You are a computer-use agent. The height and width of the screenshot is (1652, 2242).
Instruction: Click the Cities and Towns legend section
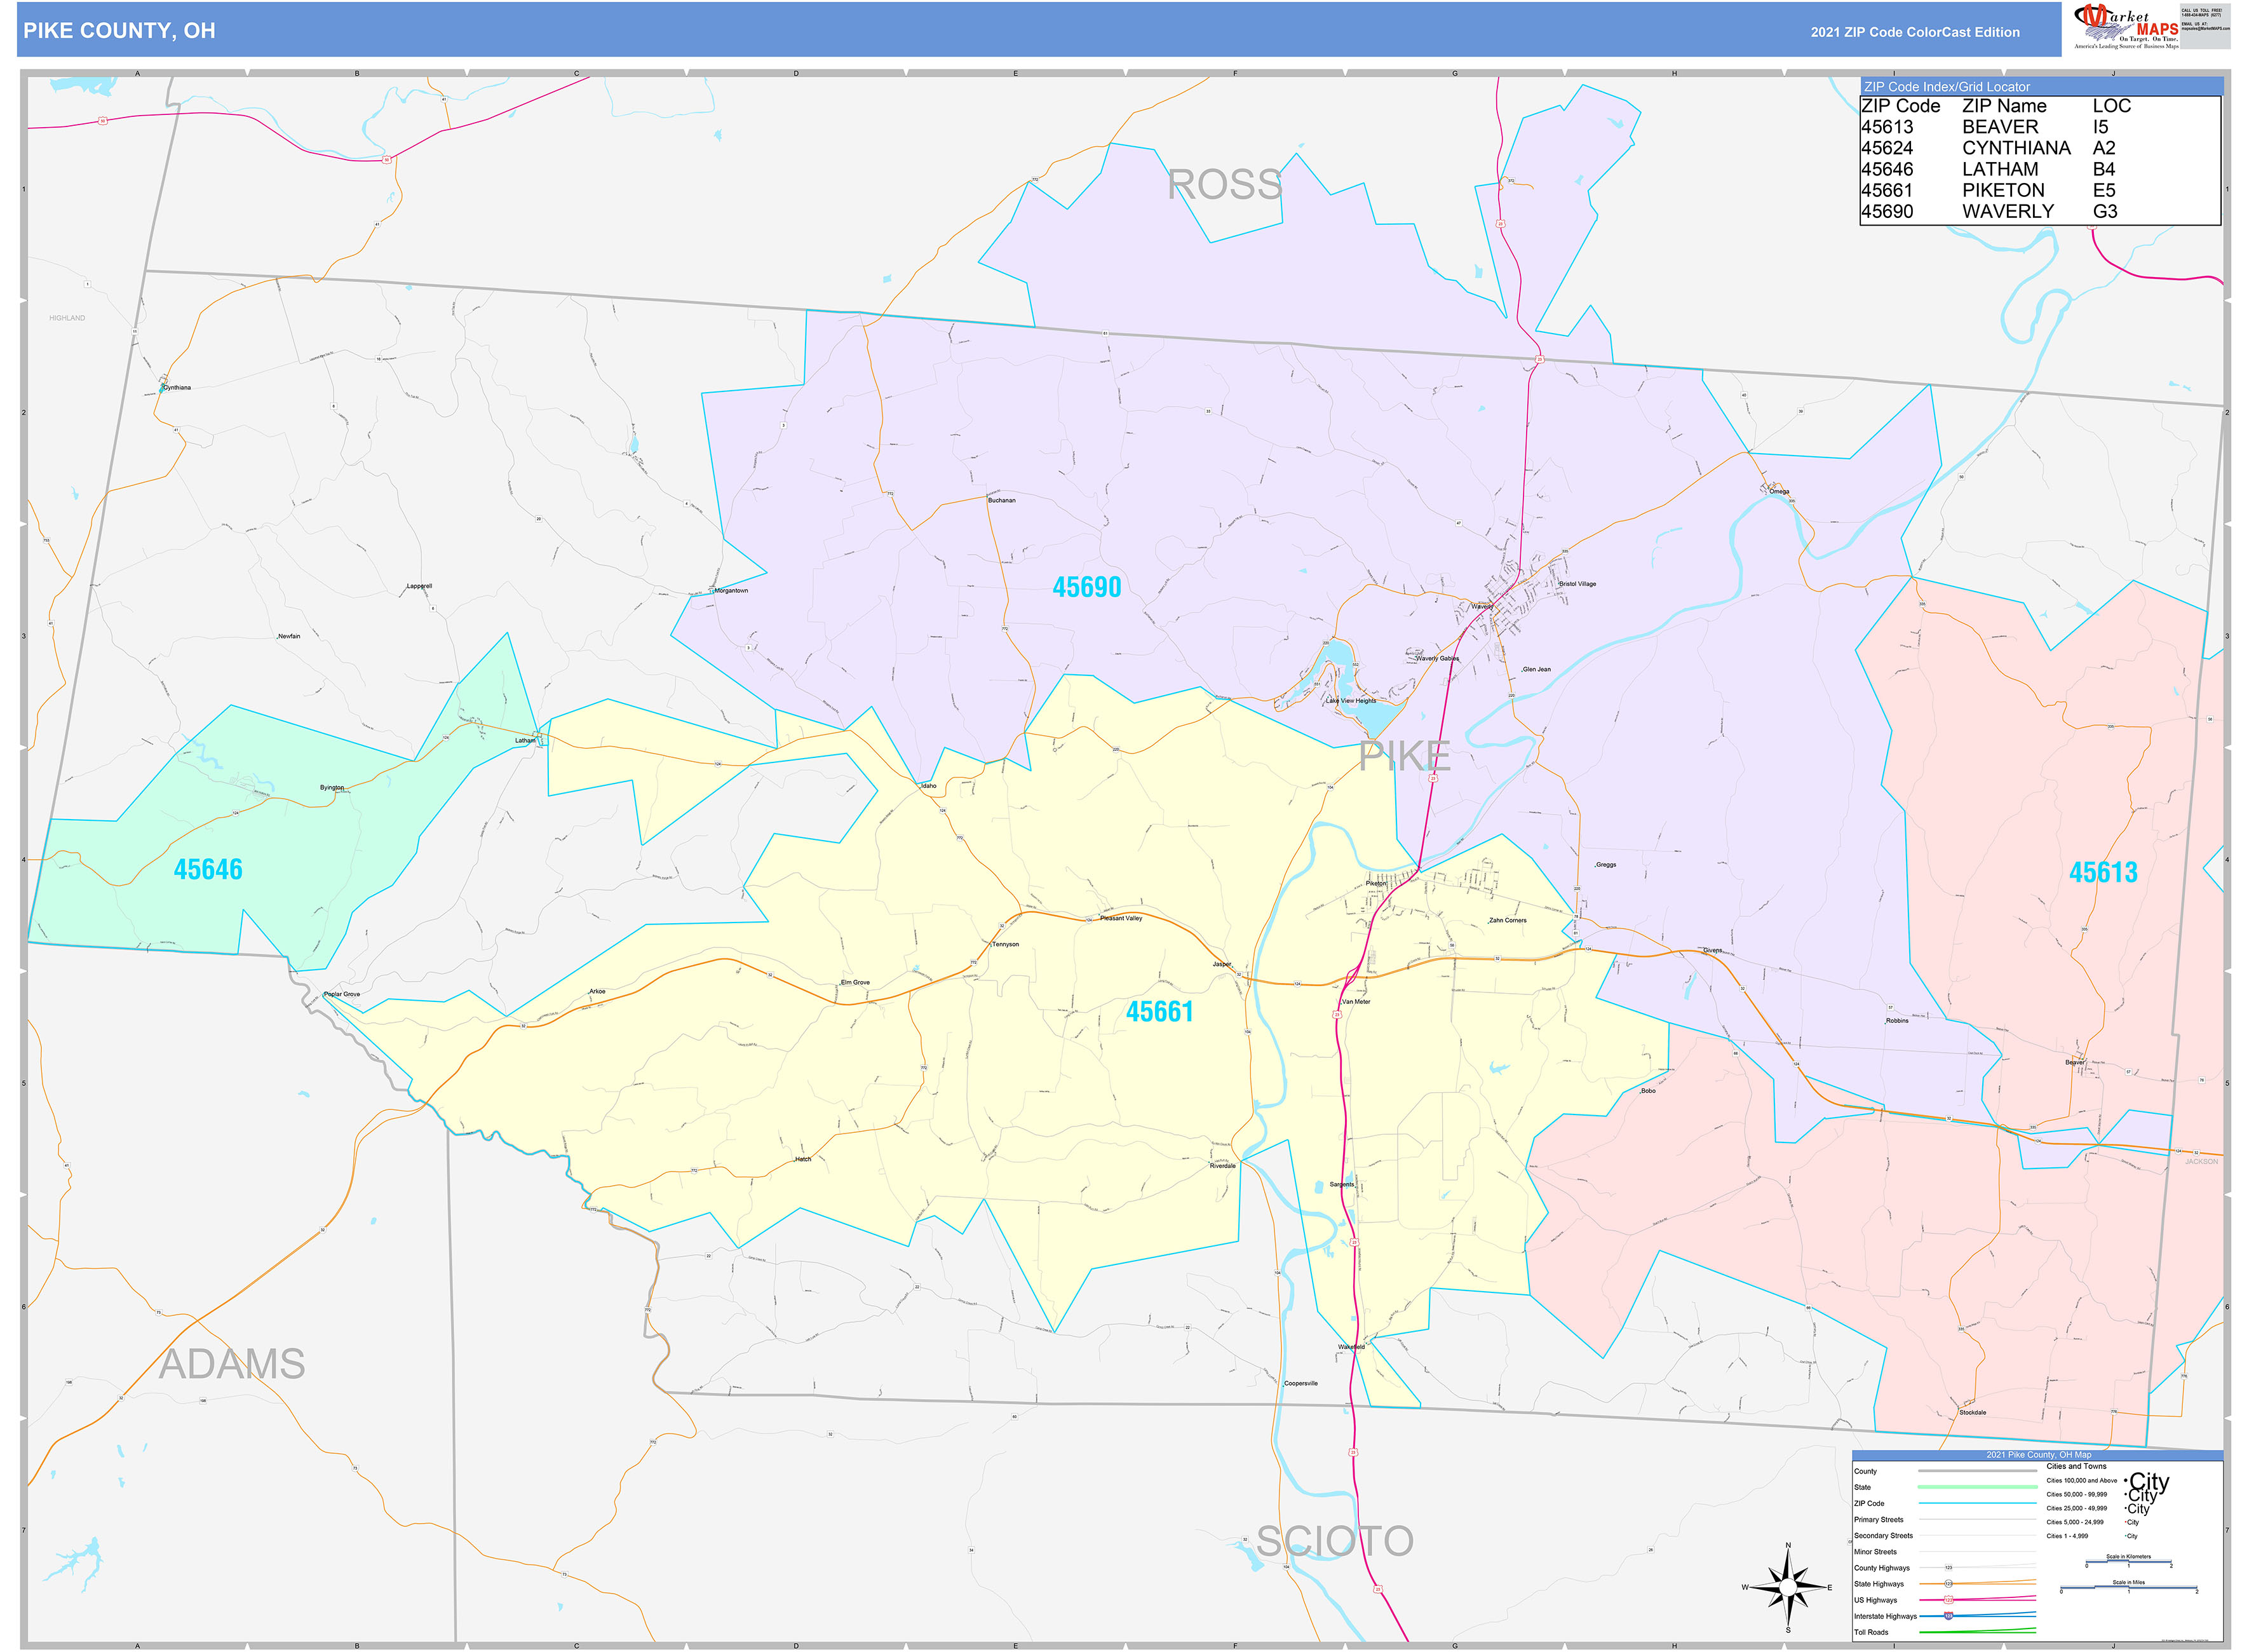(2077, 1467)
